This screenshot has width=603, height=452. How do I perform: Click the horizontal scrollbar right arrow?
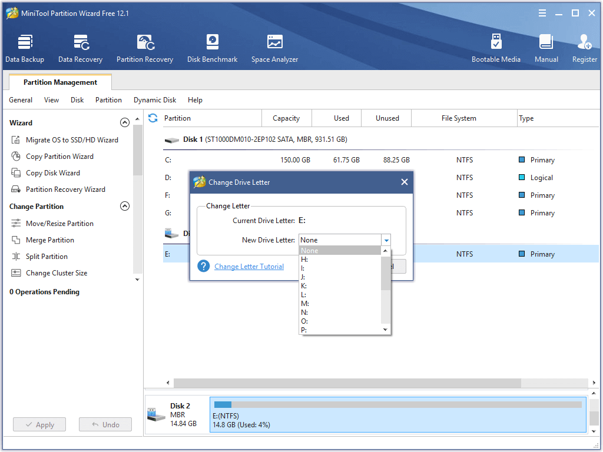[594, 383]
